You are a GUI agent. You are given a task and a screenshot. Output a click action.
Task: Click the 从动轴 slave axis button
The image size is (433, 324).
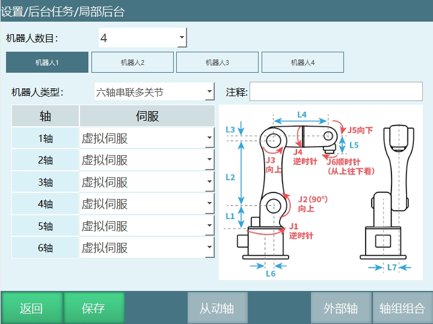pyautogui.click(x=216, y=308)
